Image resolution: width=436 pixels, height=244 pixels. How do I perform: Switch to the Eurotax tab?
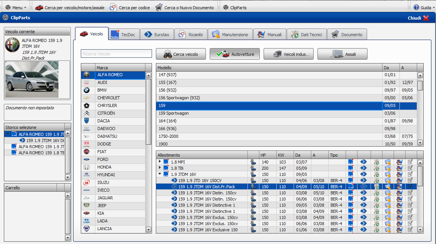(157, 35)
